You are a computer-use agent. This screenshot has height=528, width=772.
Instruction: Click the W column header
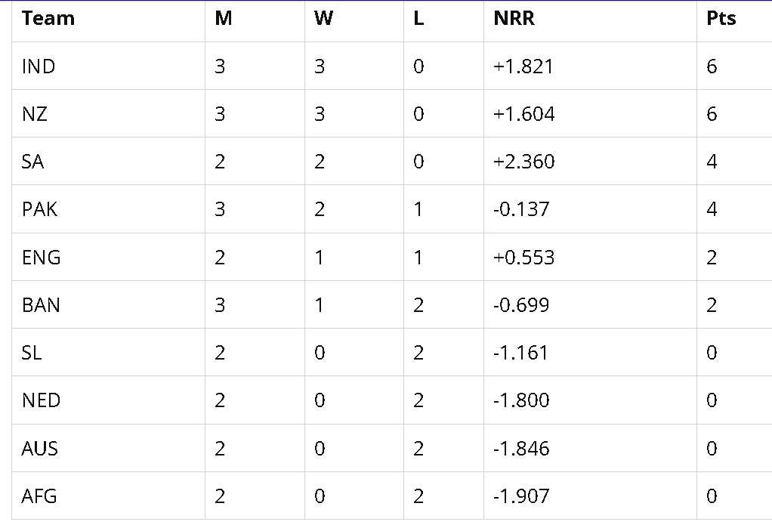coord(323,19)
